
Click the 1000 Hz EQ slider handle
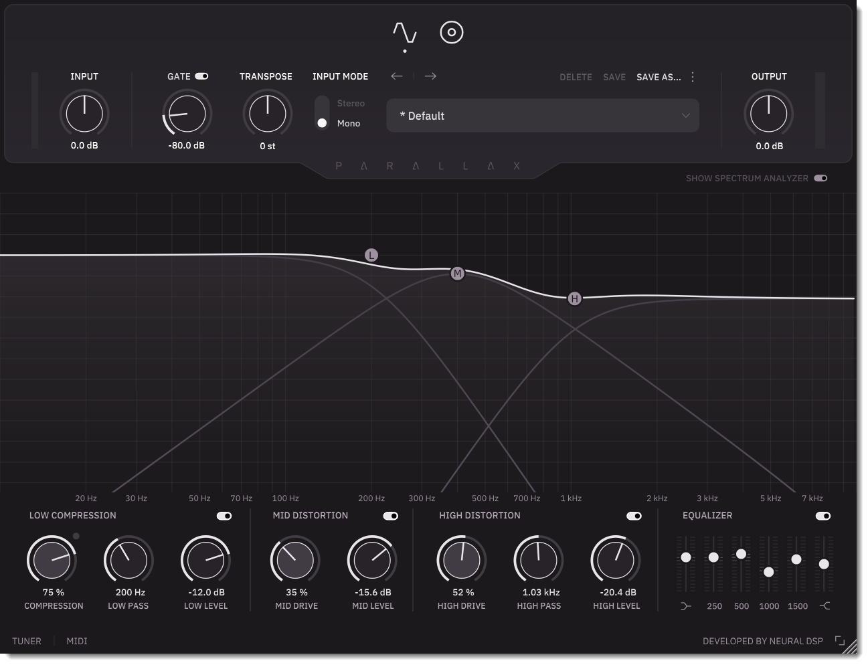768,572
